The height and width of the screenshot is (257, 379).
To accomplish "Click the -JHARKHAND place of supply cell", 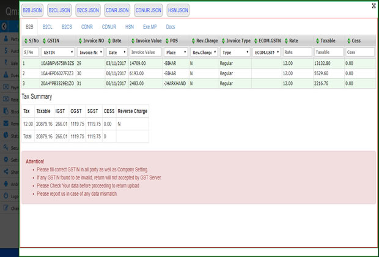I will tap(175, 83).
